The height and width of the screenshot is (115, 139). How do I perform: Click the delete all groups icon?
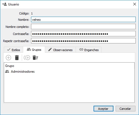pos(35,58)
